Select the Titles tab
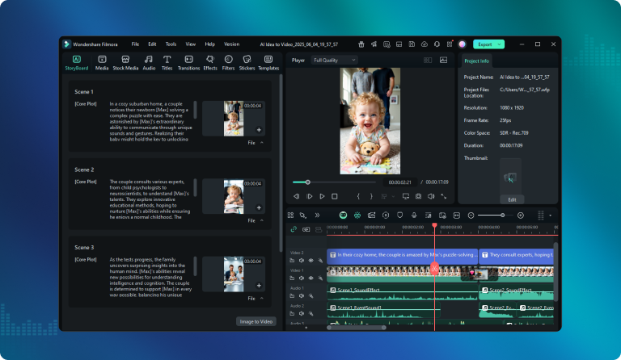 167,63
